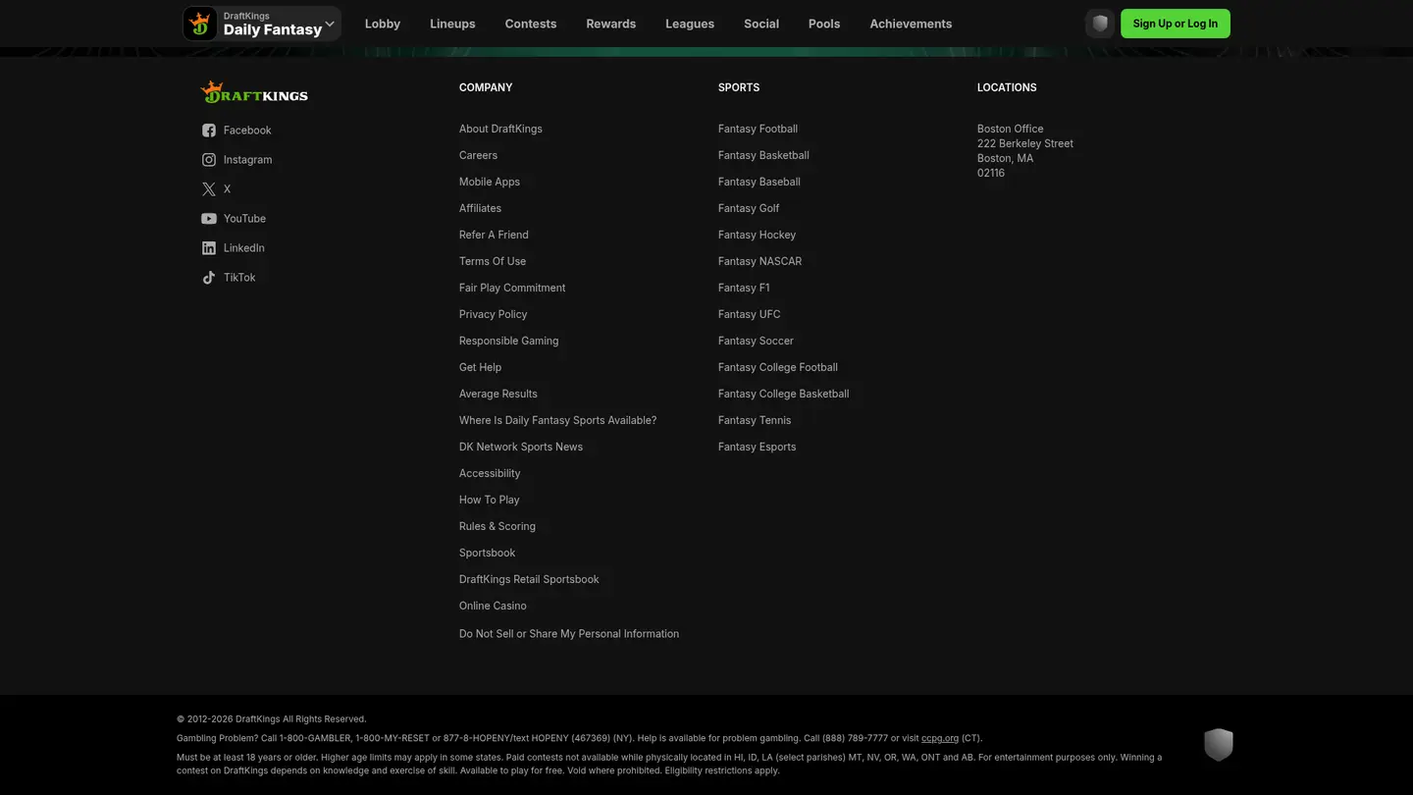
Task: Click the shield icon in the header
Action: point(1100,24)
